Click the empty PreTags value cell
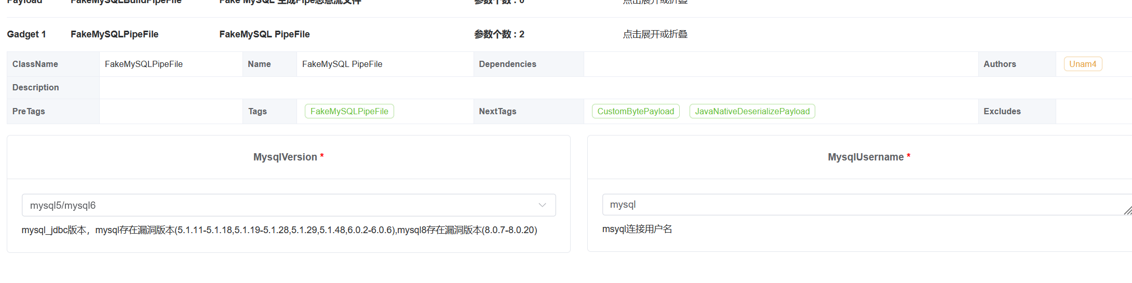This screenshot has width=1132, height=283. click(x=170, y=111)
